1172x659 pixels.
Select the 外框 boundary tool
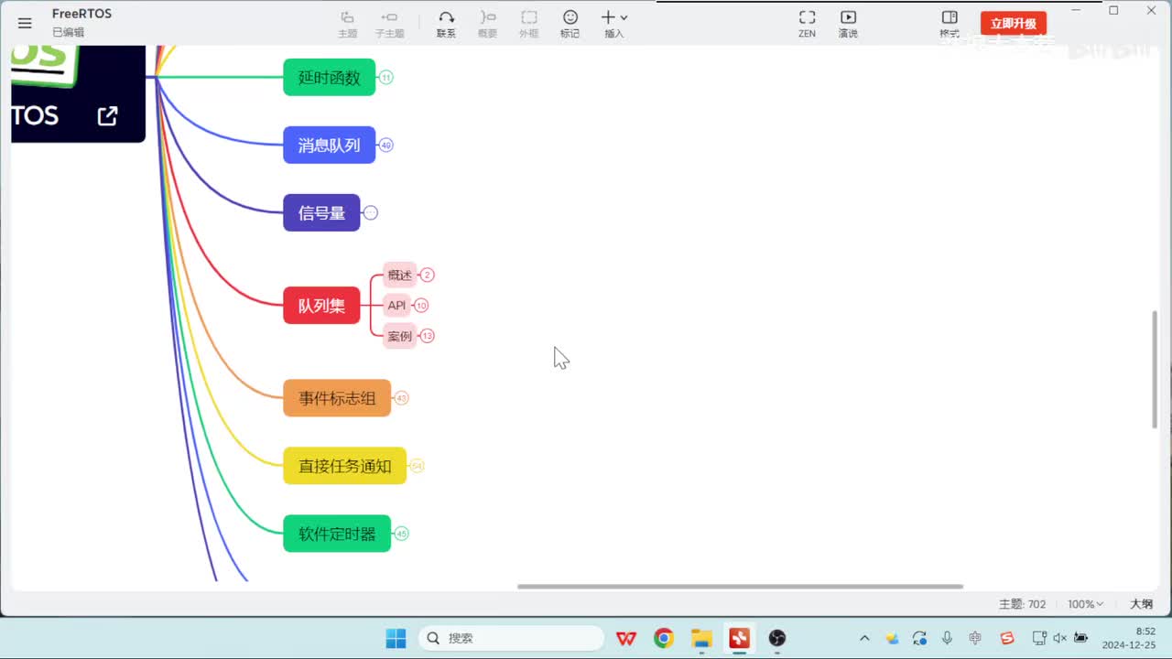(x=529, y=24)
